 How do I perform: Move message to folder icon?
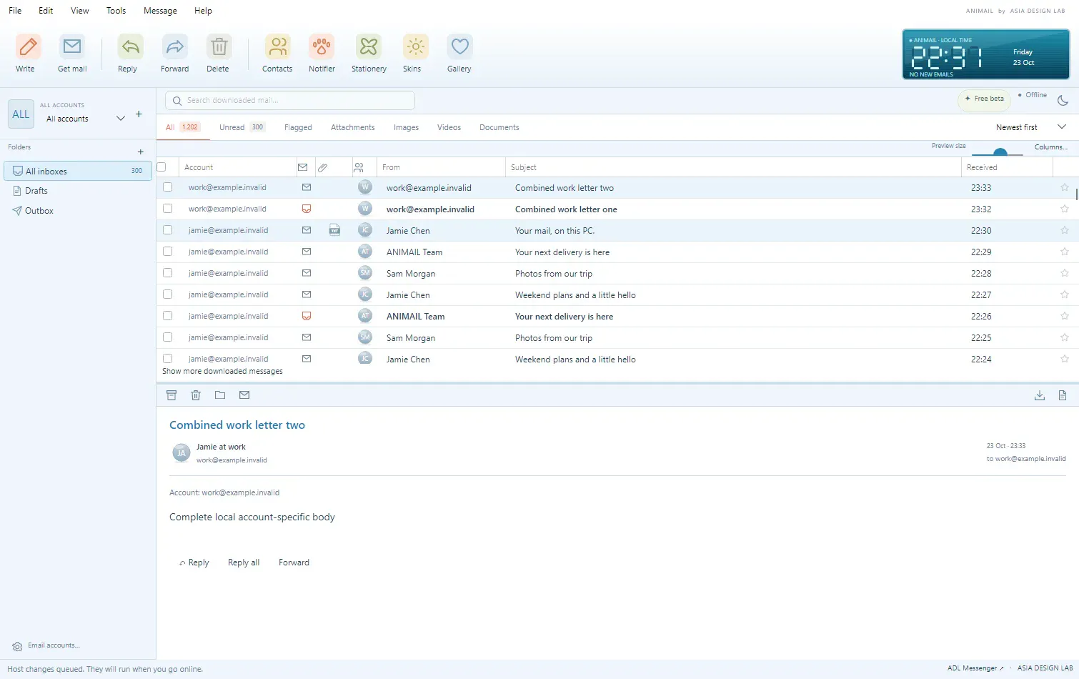220,395
